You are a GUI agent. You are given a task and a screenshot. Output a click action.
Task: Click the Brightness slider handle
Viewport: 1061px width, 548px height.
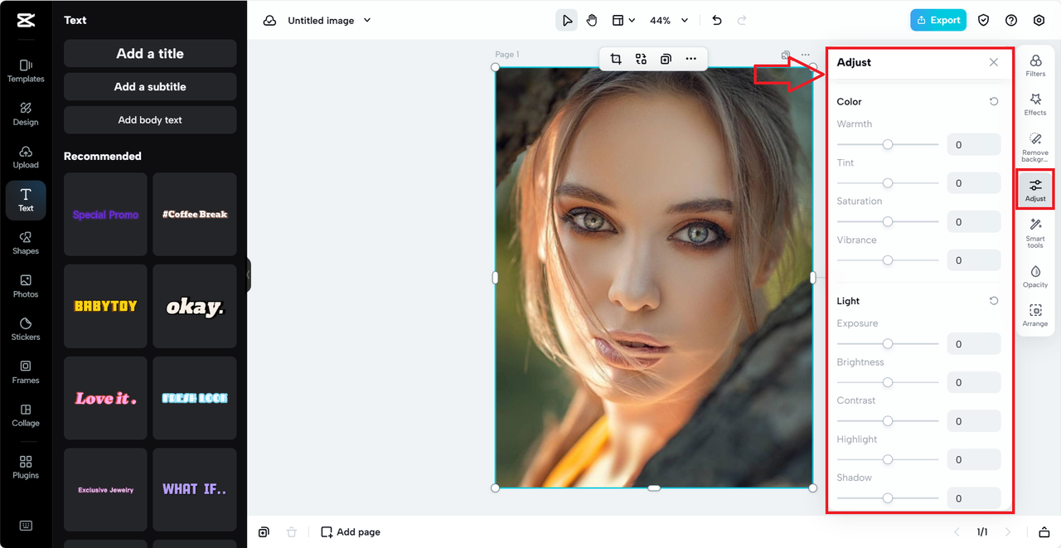click(888, 382)
